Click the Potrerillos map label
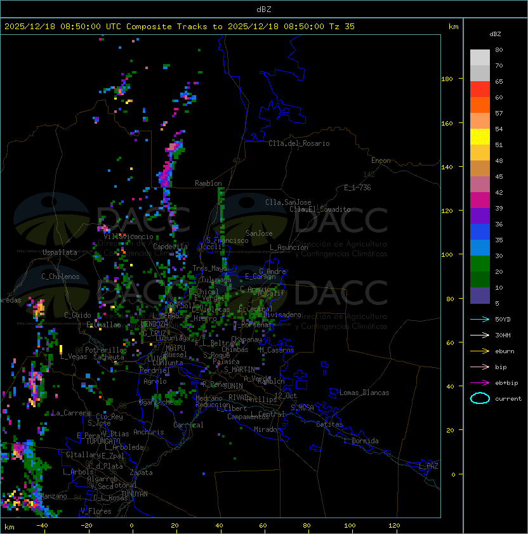528x534 pixels. [106, 350]
